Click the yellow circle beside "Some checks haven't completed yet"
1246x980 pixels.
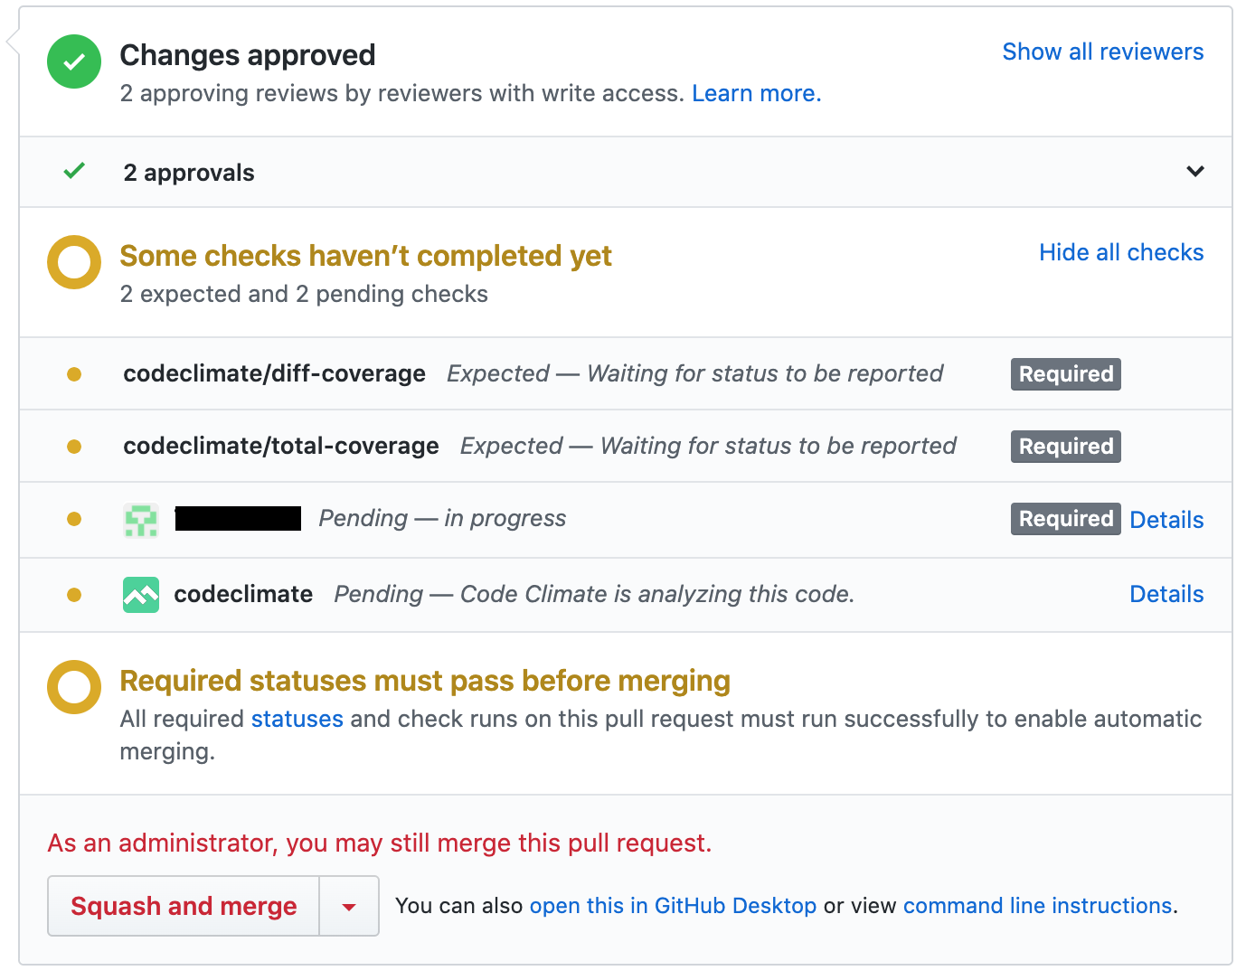pyautogui.click(x=73, y=263)
